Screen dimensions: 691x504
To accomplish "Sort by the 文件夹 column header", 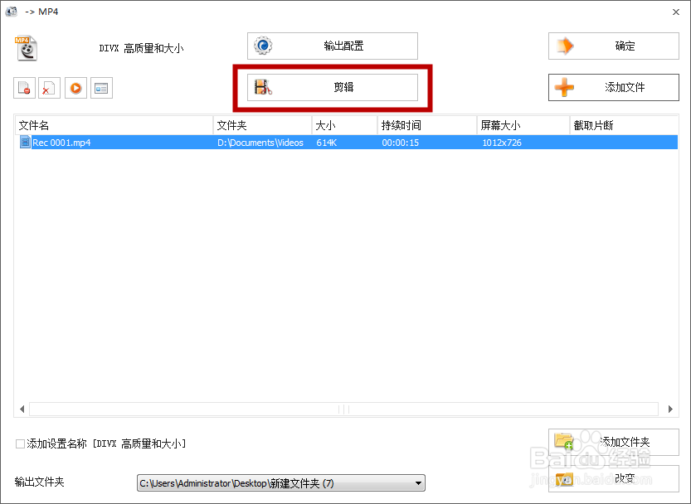I will tap(263, 125).
